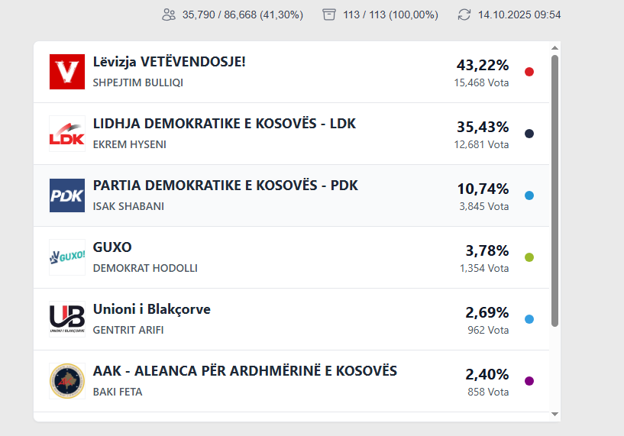624x436 pixels.
Task: Click the ballot box counted icon
Action: (x=329, y=15)
